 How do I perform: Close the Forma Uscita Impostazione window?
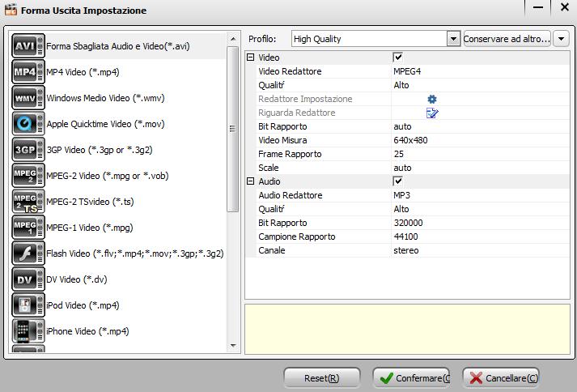click(565, 8)
